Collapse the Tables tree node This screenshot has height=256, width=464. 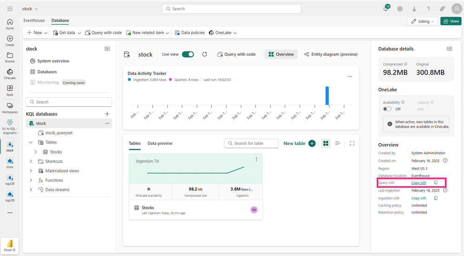pos(31,142)
